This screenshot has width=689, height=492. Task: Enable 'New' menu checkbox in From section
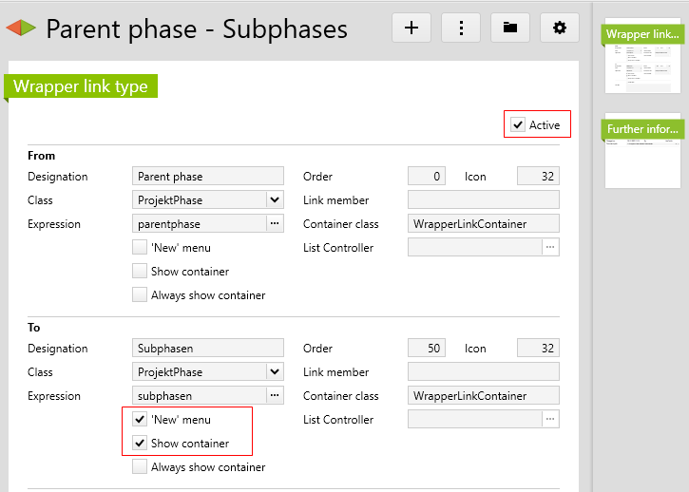(x=140, y=248)
